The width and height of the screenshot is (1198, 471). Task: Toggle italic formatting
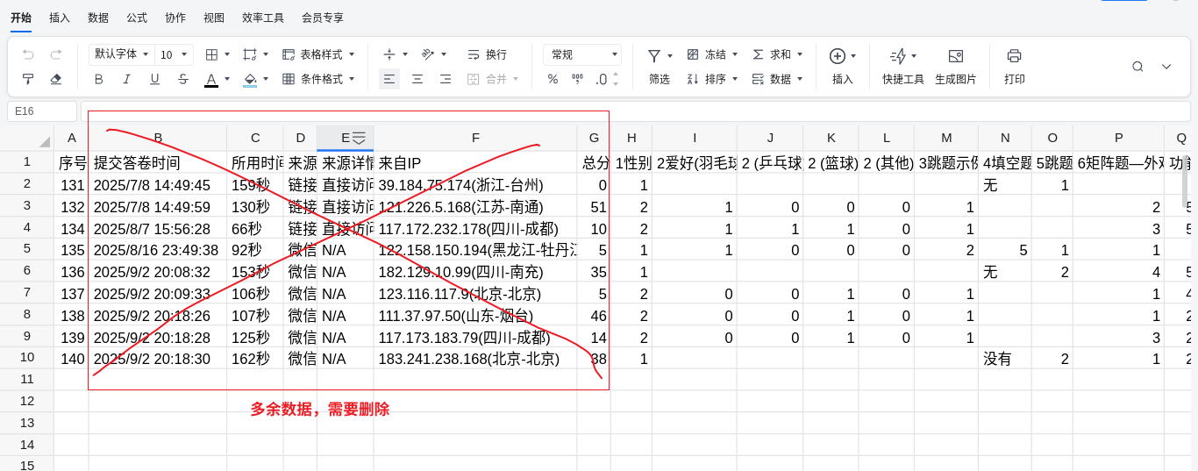point(126,79)
